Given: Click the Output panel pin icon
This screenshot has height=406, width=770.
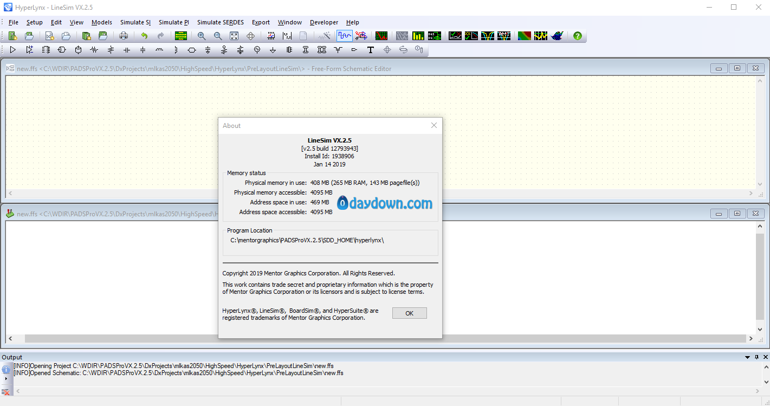Looking at the screenshot, I should point(756,357).
